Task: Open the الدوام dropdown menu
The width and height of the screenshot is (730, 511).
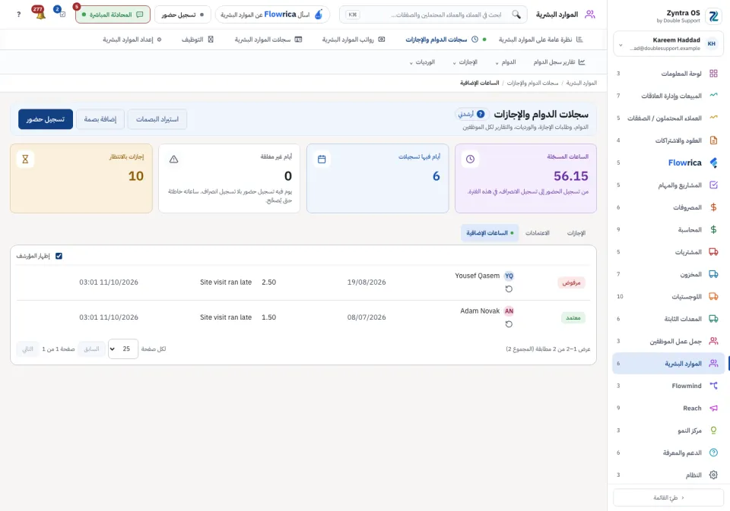Action: (505, 62)
